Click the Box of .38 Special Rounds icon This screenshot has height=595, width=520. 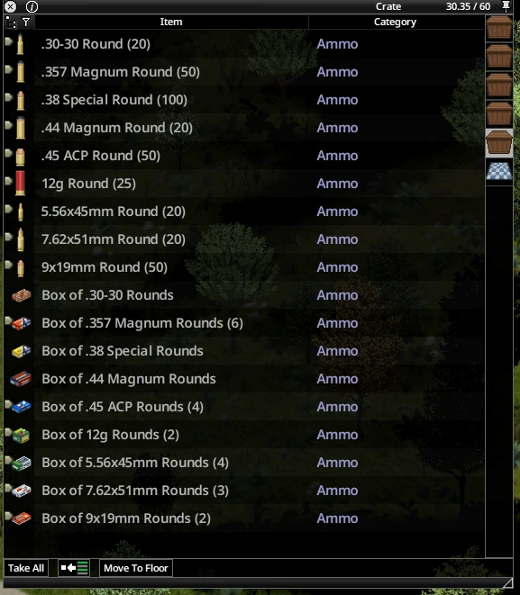tap(22, 351)
